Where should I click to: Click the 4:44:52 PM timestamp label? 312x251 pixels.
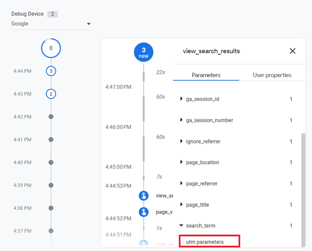pyautogui.click(x=119, y=218)
